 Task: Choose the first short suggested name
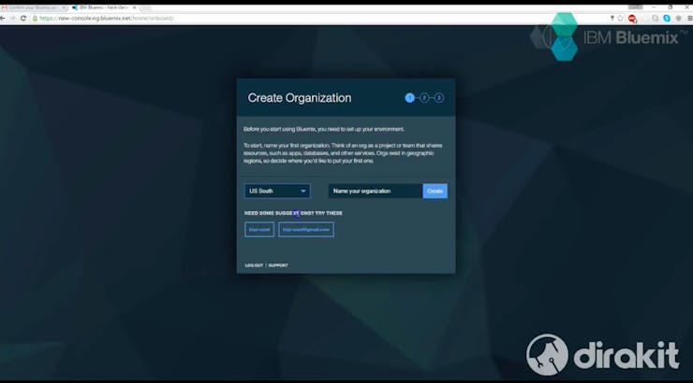[x=259, y=229]
